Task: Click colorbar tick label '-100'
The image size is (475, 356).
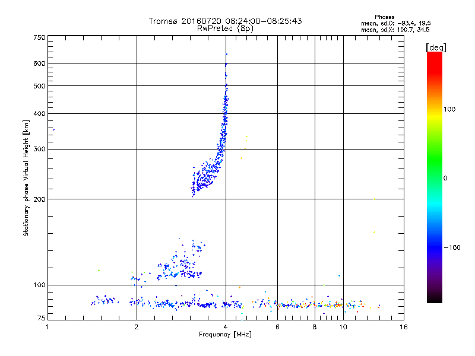Action: [452, 247]
